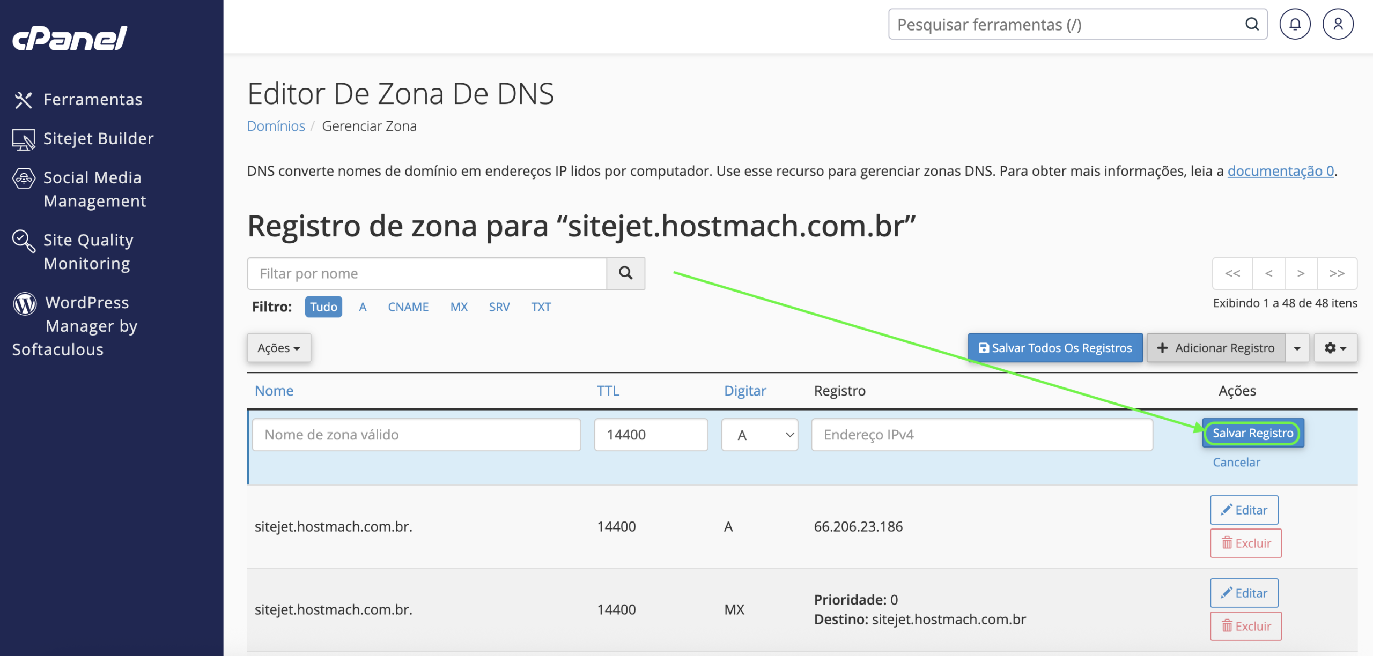Click Salvar Todos Os Registros button
Image resolution: width=1373 pixels, height=656 pixels.
[1055, 348]
